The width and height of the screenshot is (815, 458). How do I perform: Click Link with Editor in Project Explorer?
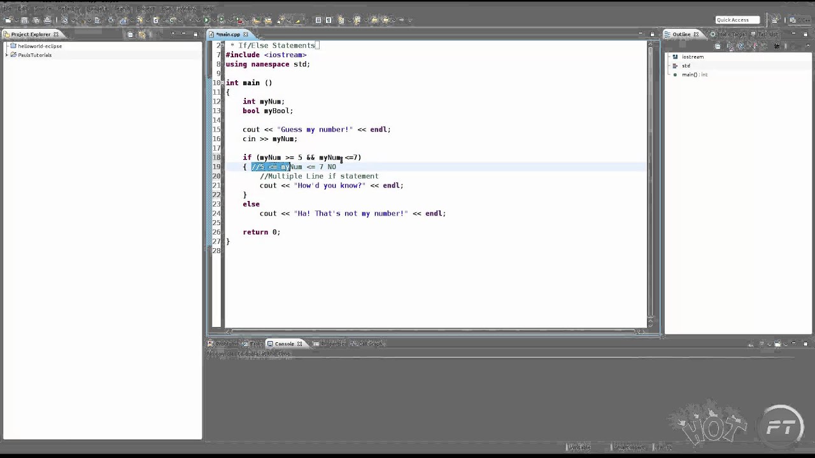tap(142, 34)
